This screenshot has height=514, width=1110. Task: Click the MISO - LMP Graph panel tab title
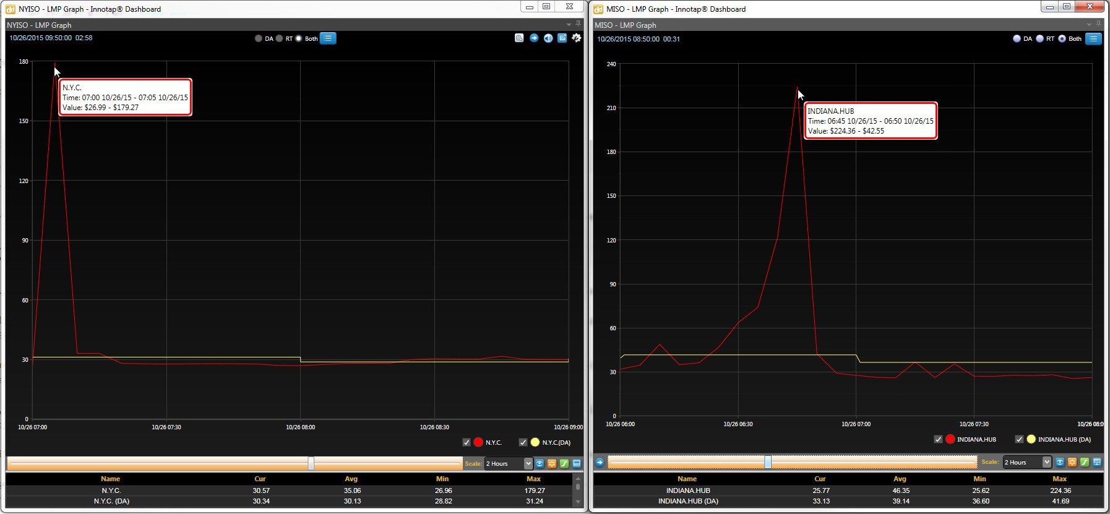[x=626, y=25]
